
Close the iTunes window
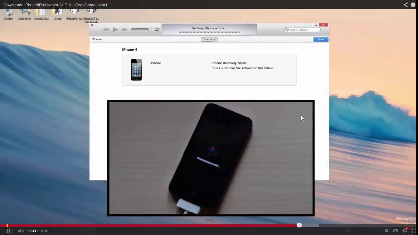323,25
